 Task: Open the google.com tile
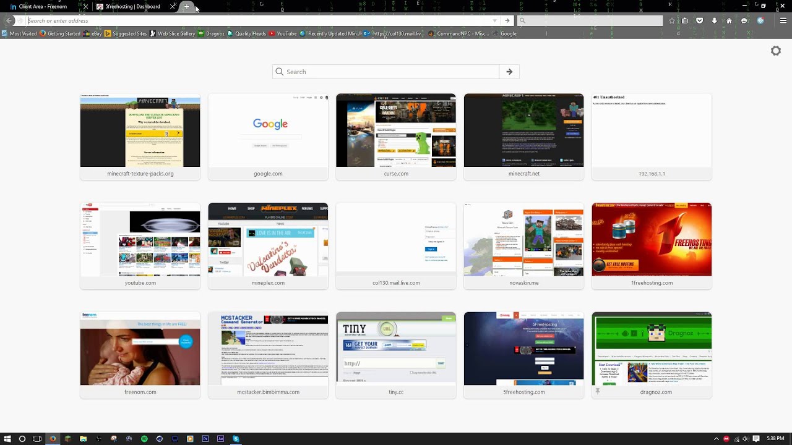point(268,137)
